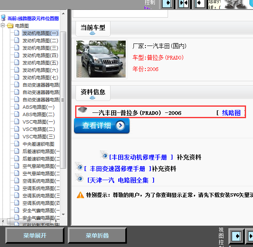Open 发动机电路图(四)
The width and height of the screenshot is (253, 247).
point(40,55)
